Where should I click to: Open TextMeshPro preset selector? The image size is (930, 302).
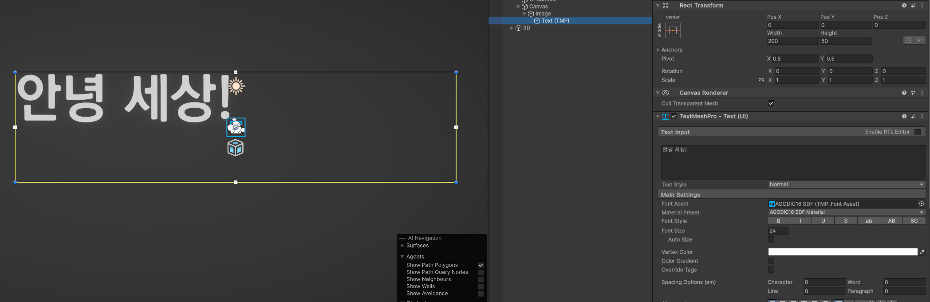(x=913, y=116)
